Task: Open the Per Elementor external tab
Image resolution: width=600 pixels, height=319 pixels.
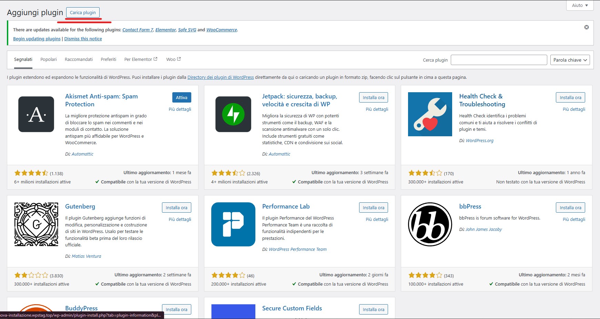Action: pos(141,60)
